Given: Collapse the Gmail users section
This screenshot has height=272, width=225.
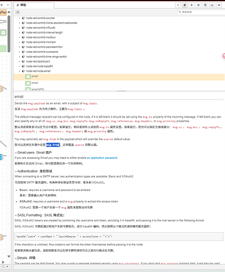Looking at the screenshot, I should (16, 153).
